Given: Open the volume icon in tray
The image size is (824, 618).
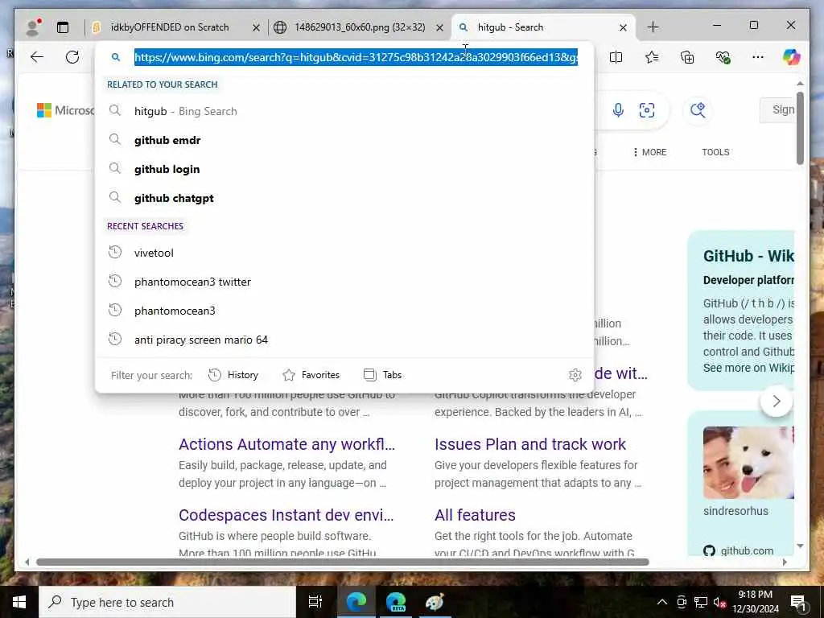Looking at the screenshot, I should click(x=719, y=602).
